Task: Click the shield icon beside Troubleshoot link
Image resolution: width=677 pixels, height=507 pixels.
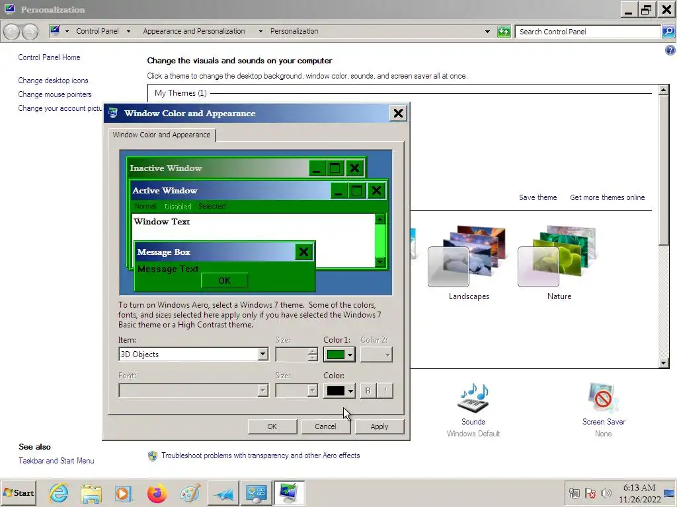Action: (153, 456)
